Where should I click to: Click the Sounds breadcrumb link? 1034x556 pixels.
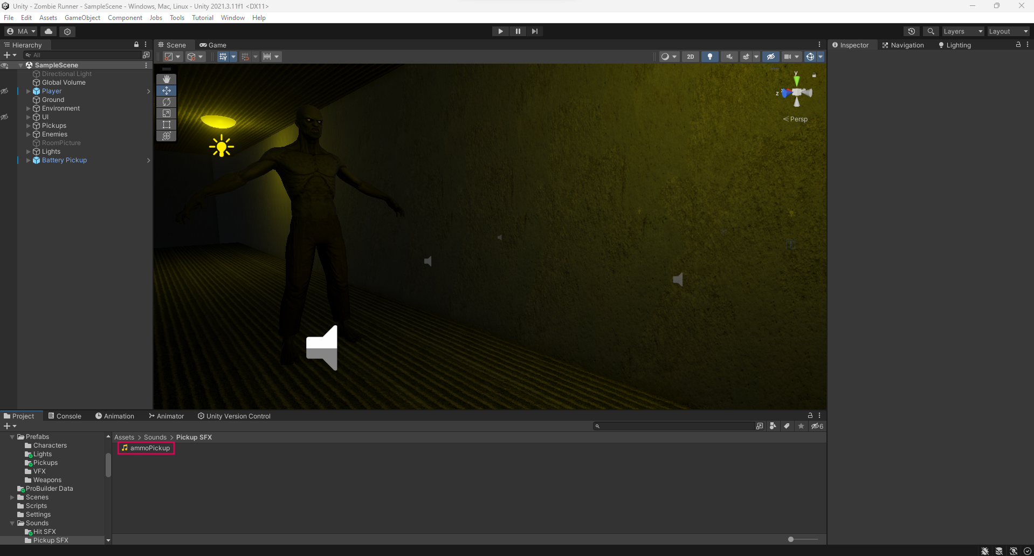coord(155,437)
